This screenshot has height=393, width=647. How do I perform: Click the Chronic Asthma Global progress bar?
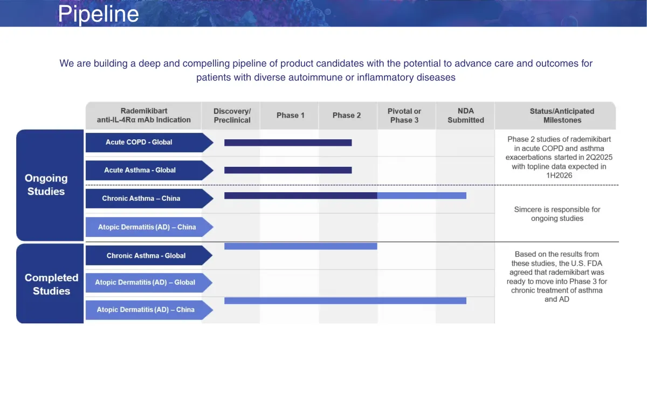coord(300,246)
